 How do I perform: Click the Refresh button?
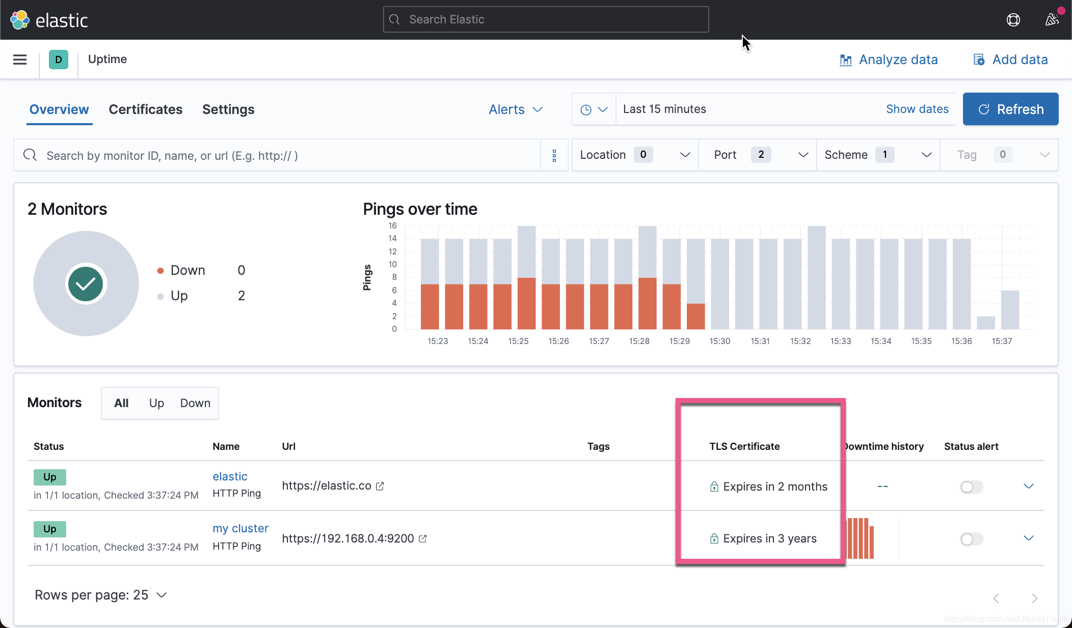pos(1010,109)
